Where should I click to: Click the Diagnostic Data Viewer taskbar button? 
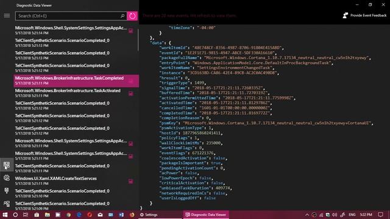tap(206, 215)
